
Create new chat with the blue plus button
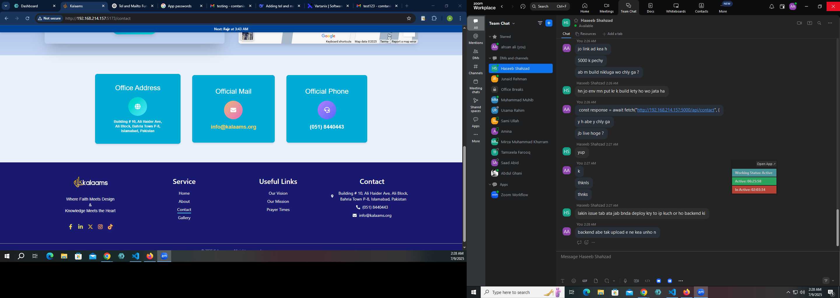(x=549, y=23)
